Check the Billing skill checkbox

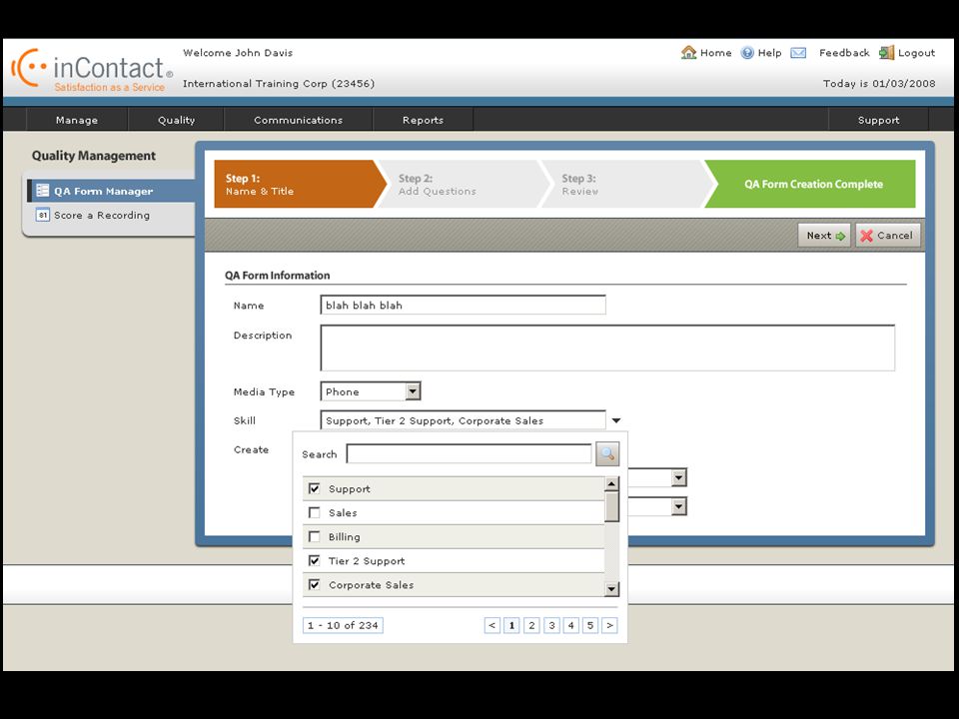pyautogui.click(x=314, y=536)
